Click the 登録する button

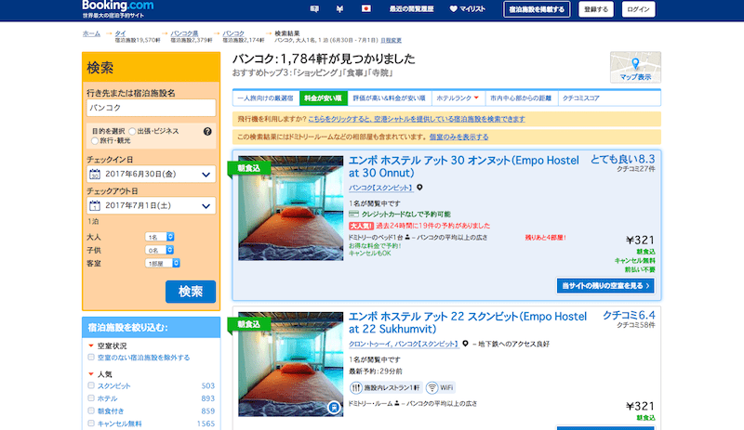pyautogui.click(x=596, y=9)
